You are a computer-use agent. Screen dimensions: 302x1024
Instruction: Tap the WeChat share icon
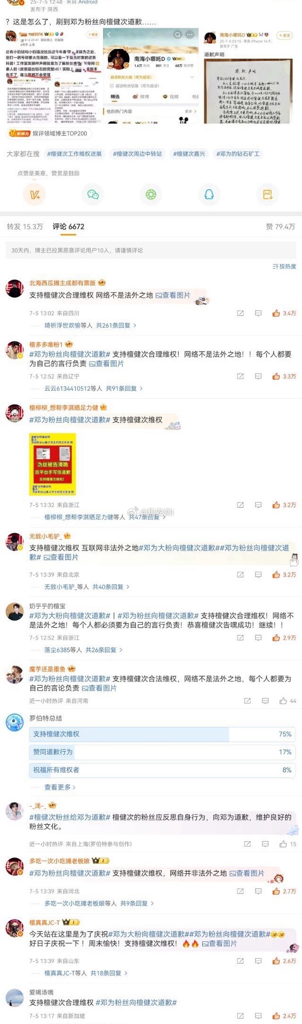pos(93,194)
